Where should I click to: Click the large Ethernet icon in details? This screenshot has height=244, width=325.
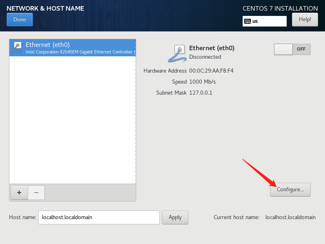click(177, 53)
